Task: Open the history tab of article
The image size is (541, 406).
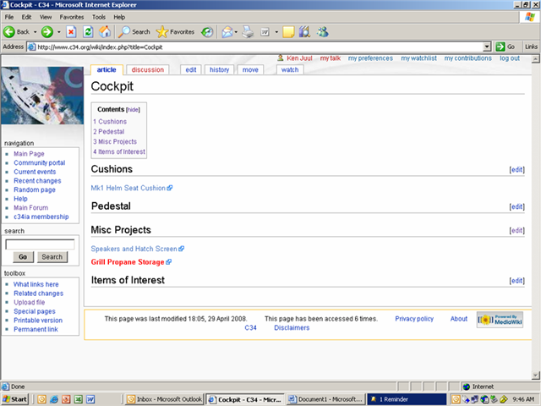Action: [x=219, y=69]
